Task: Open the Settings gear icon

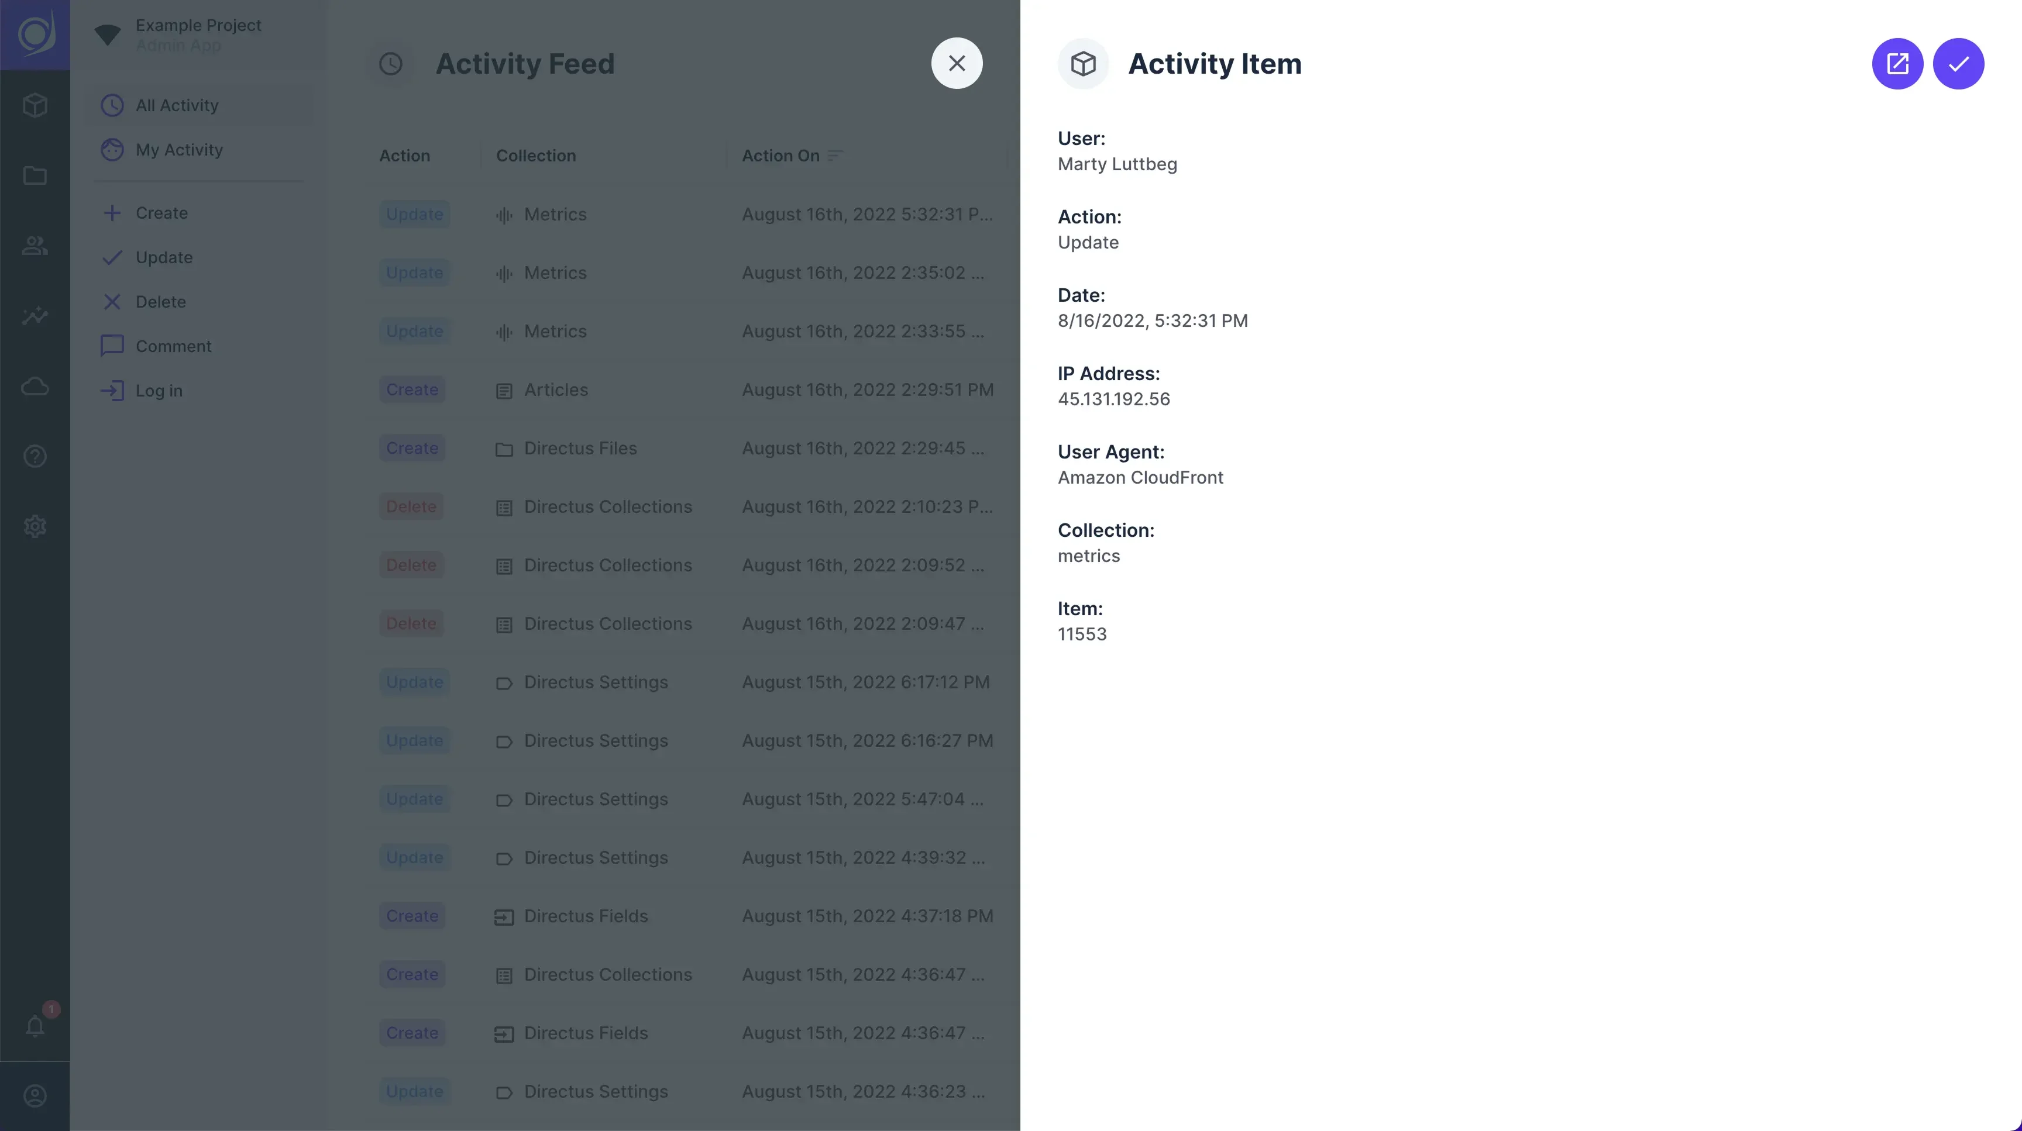Action: (x=35, y=526)
